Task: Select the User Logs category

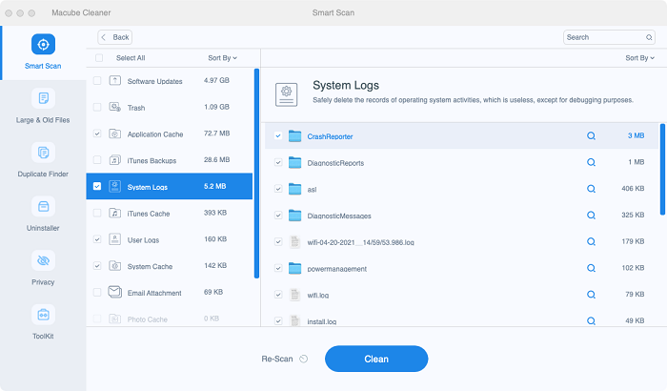Action: click(x=170, y=239)
